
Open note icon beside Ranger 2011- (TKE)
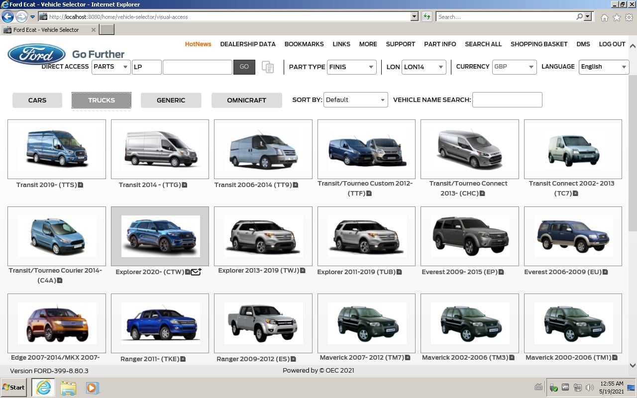tap(183, 359)
